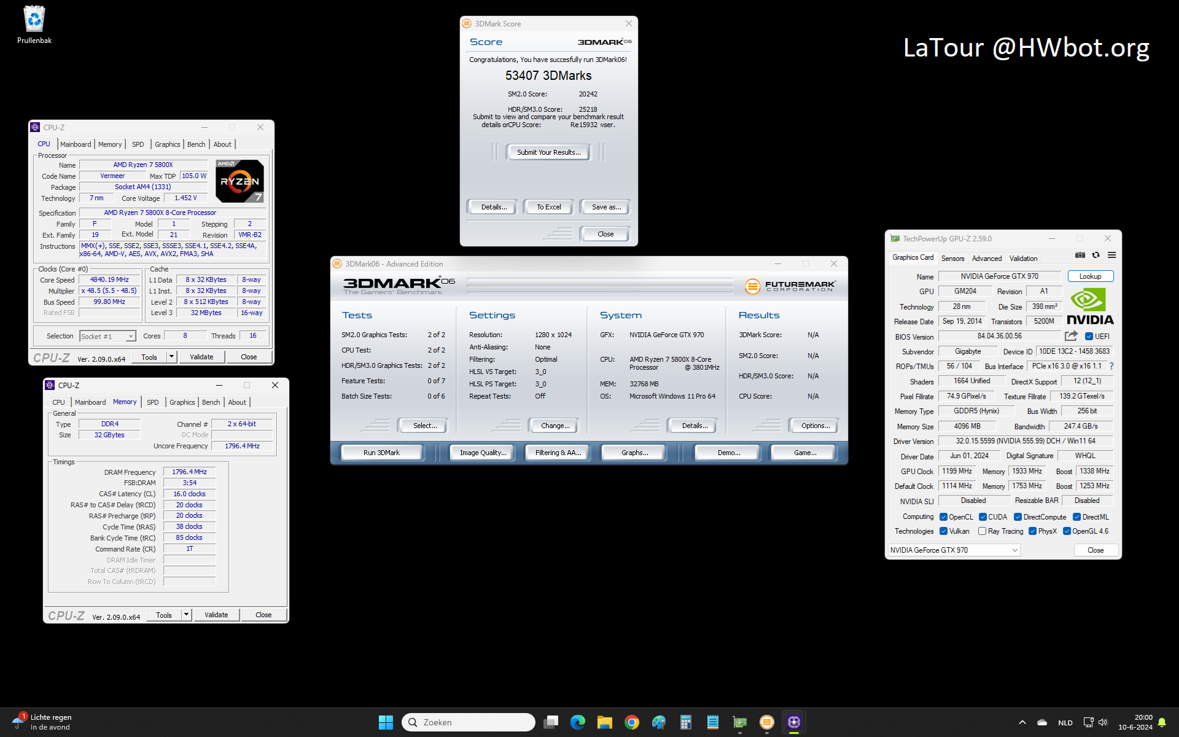The width and height of the screenshot is (1179, 737).
Task: Launch Microsoft Edge from taskbar
Action: [578, 722]
